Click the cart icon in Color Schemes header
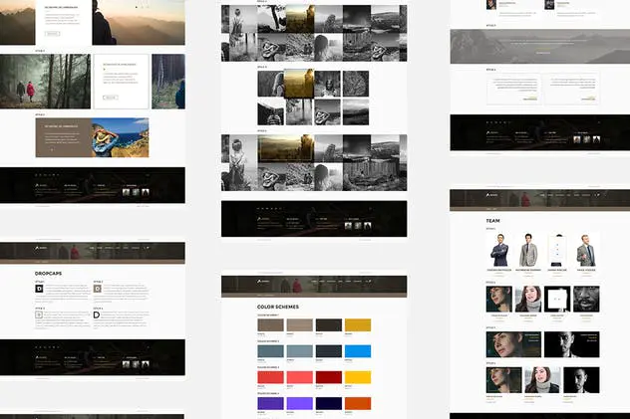Image resolution: width=630 pixels, height=419 pixels. [368, 281]
